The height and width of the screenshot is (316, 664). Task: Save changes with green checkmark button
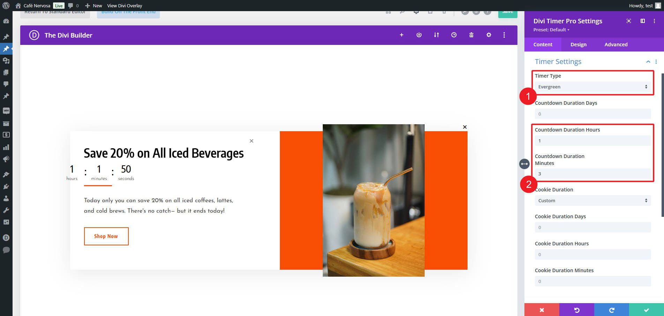point(647,310)
